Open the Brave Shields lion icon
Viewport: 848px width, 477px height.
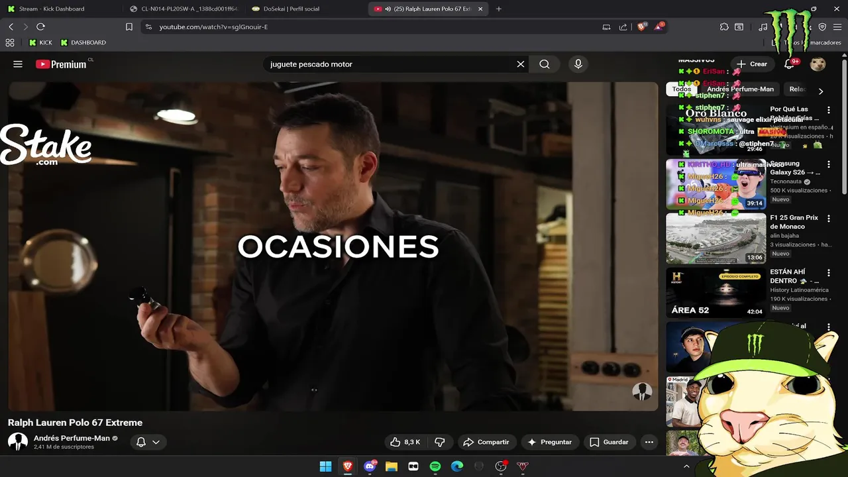(x=641, y=26)
